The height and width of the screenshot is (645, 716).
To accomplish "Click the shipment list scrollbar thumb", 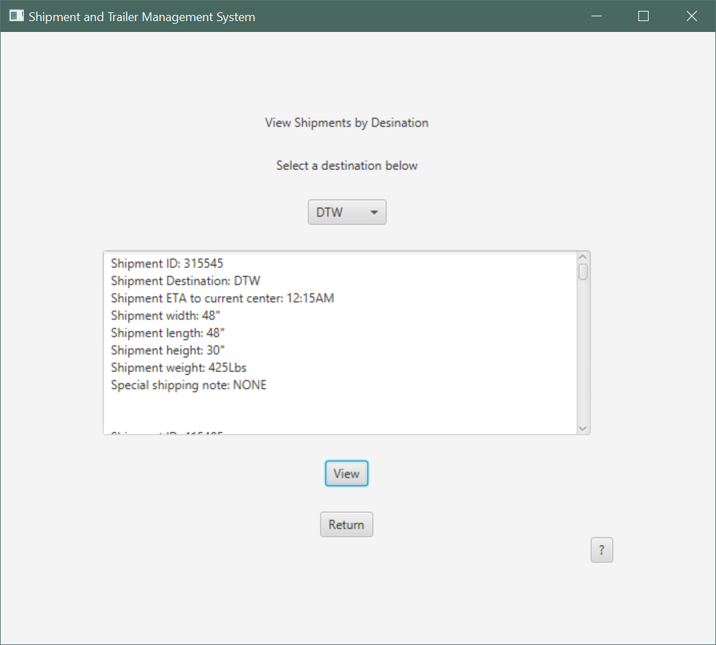I will pyautogui.click(x=583, y=271).
